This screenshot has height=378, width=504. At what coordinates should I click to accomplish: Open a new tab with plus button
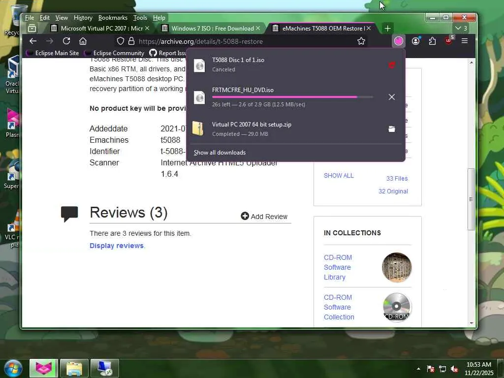click(x=388, y=29)
